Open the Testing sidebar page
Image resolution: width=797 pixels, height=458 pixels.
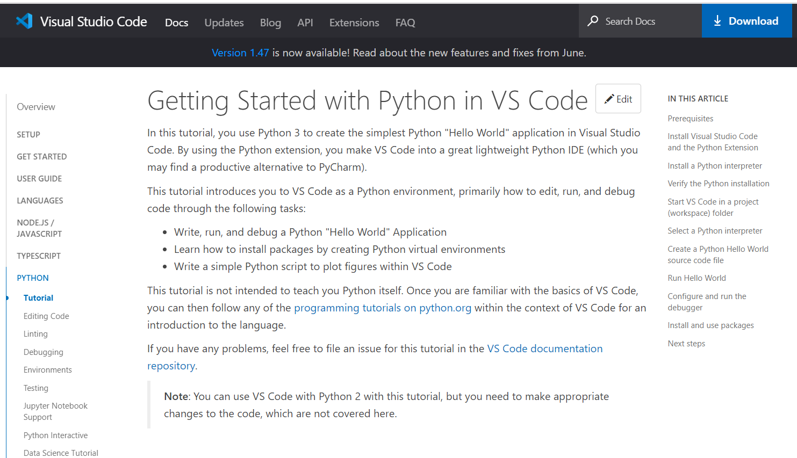tap(36, 388)
